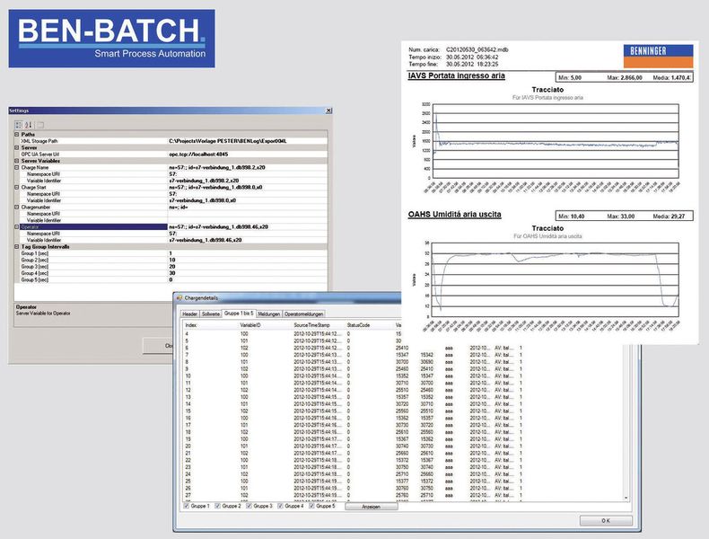Click the Anzeigen button

pyautogui.click(x=372, y=507)
